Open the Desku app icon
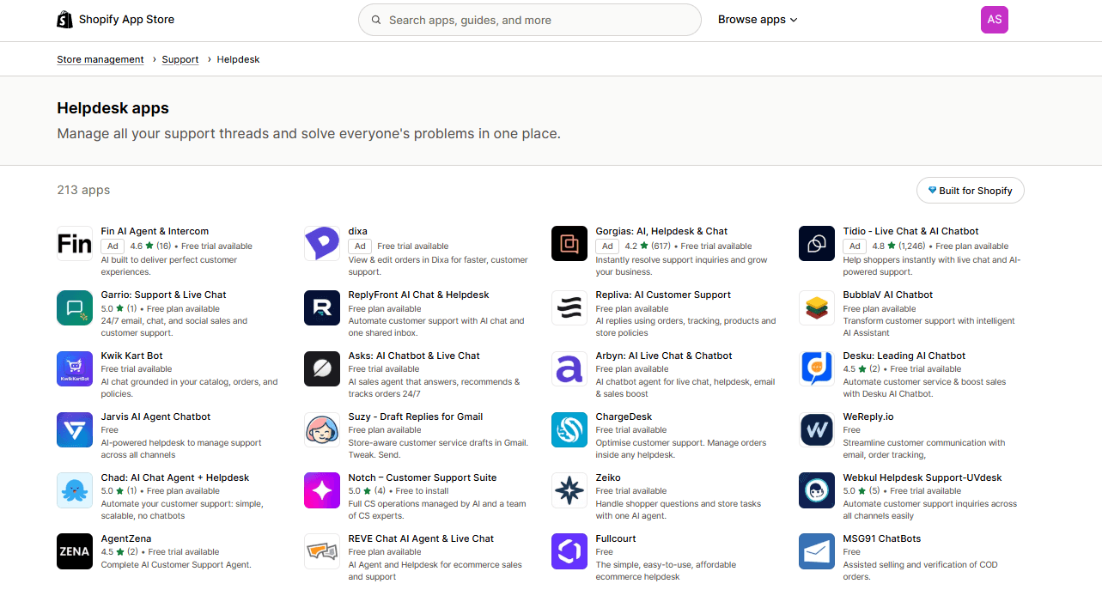 pyautogui.click(x=817, y=368)
